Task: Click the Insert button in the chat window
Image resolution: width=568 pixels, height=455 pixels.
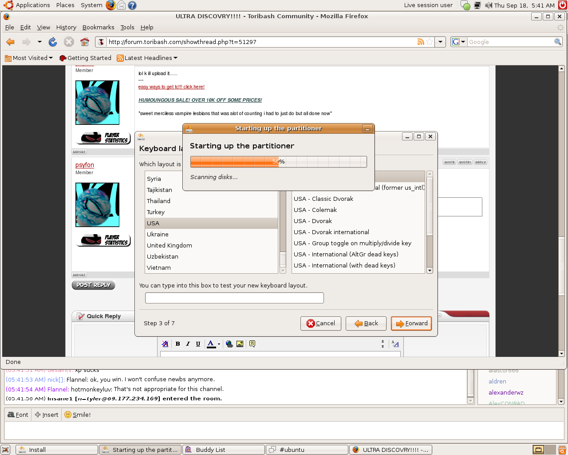Action: pos(47,415)
